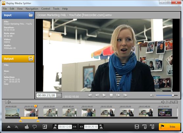Select the 00:01:00;00 timeline thumbnail
The image size is (183, 133).
[89, 113]
